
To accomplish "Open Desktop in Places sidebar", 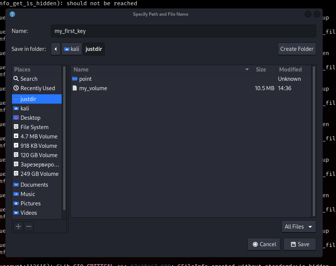I will 37,118.
